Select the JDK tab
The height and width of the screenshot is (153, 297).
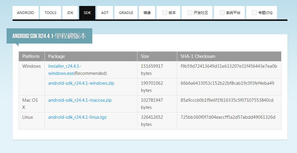pyautogui.click(x=70, y=13)
